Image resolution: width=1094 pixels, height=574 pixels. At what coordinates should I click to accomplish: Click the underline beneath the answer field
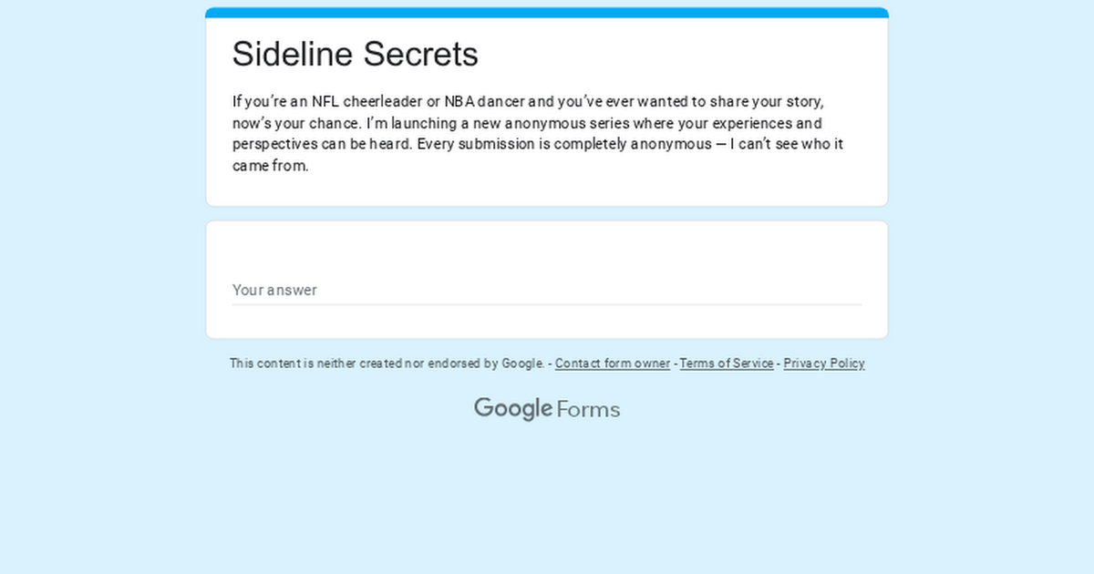pos(547,302)
